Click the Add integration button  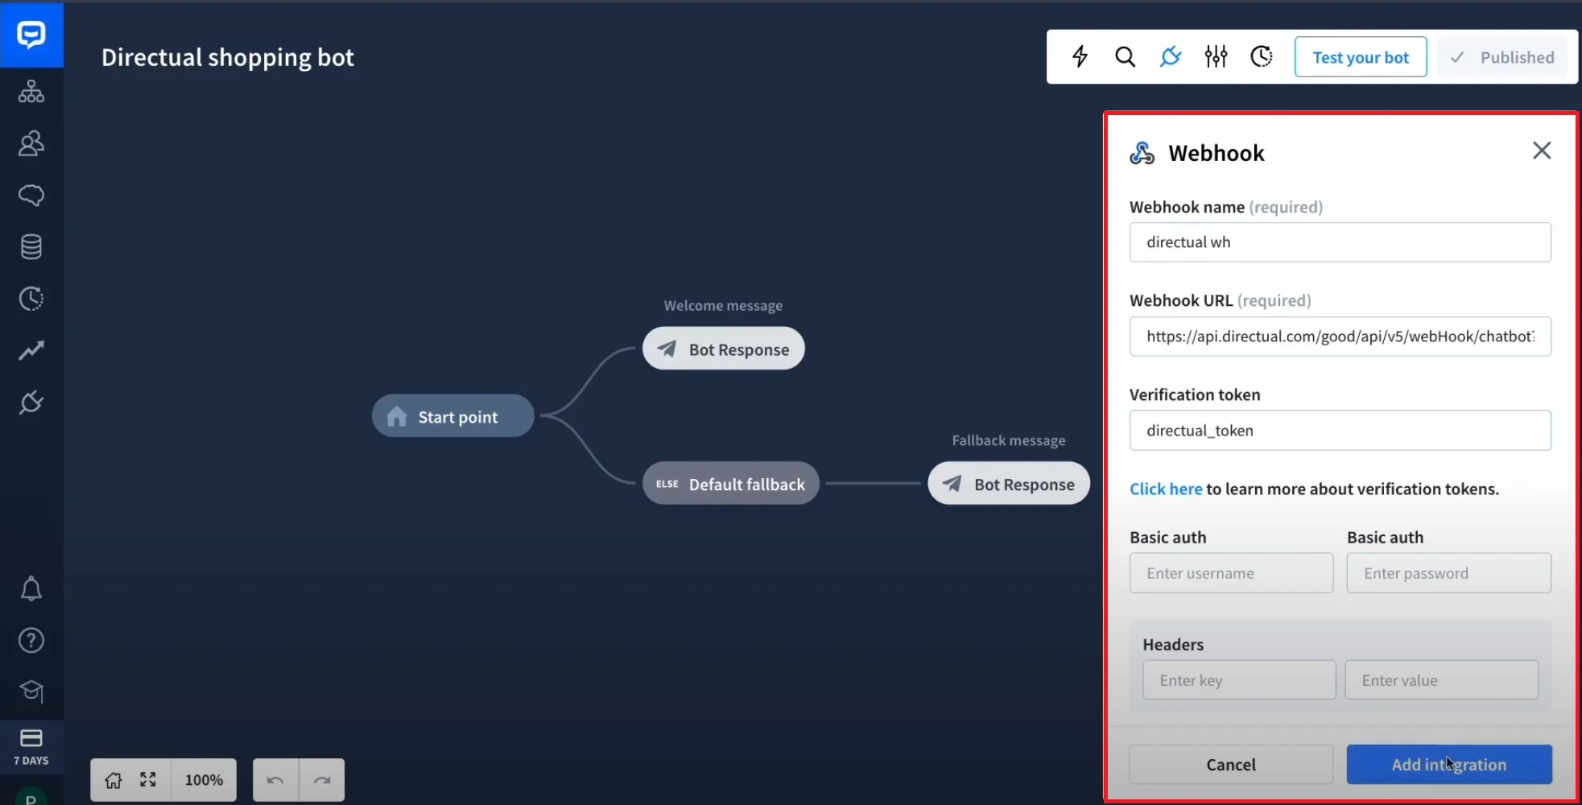pos(1448,765)
